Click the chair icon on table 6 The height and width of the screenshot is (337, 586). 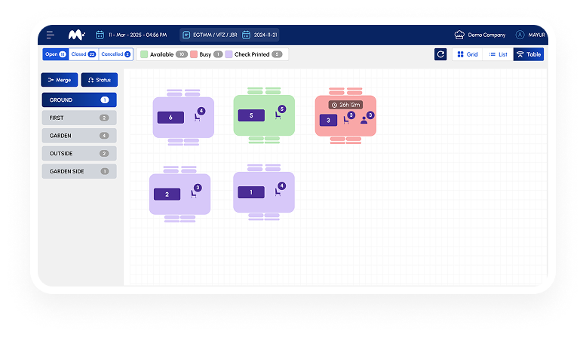coord(198,118)
